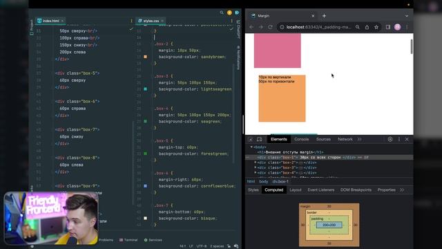Image resolution: width=442 pixels, height=249 pixels.
Task: Show more DevTools tabs after Network
Action: pyautogui.click(x=359, y=140)
